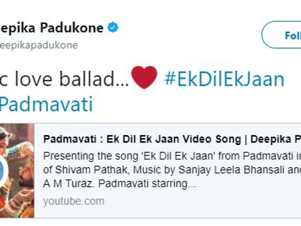Click 'Padmavati starring...' truncated text
The width and height of the screenshot is (301, 226).
(147, 184)
